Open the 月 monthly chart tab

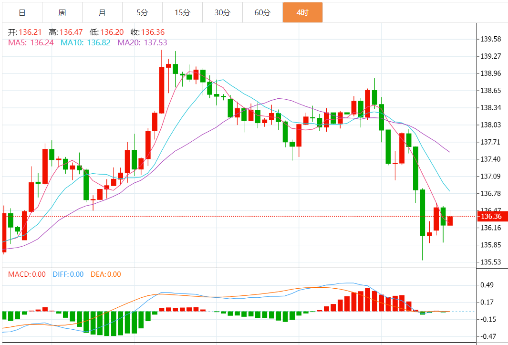click(x=103, y=13)
